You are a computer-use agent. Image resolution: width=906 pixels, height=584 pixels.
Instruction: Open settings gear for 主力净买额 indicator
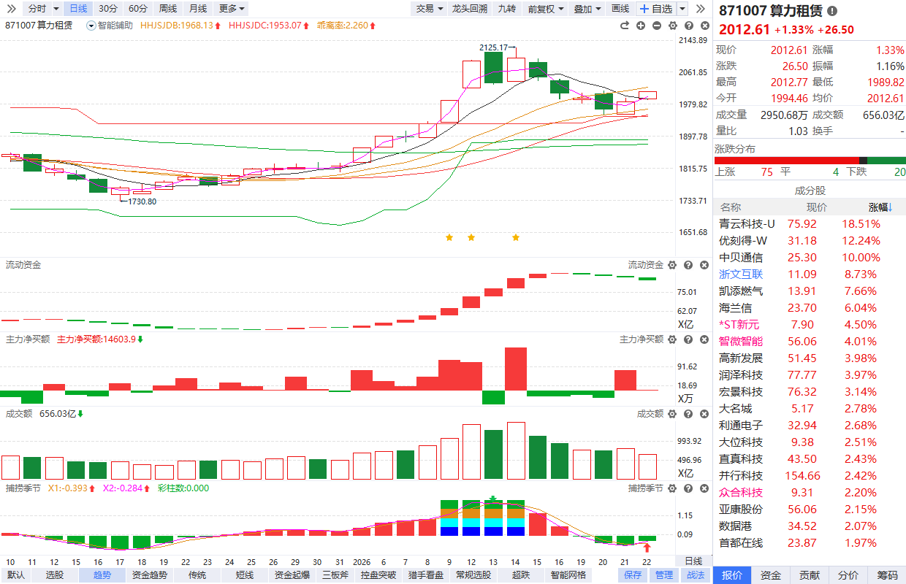click(672, 339)
